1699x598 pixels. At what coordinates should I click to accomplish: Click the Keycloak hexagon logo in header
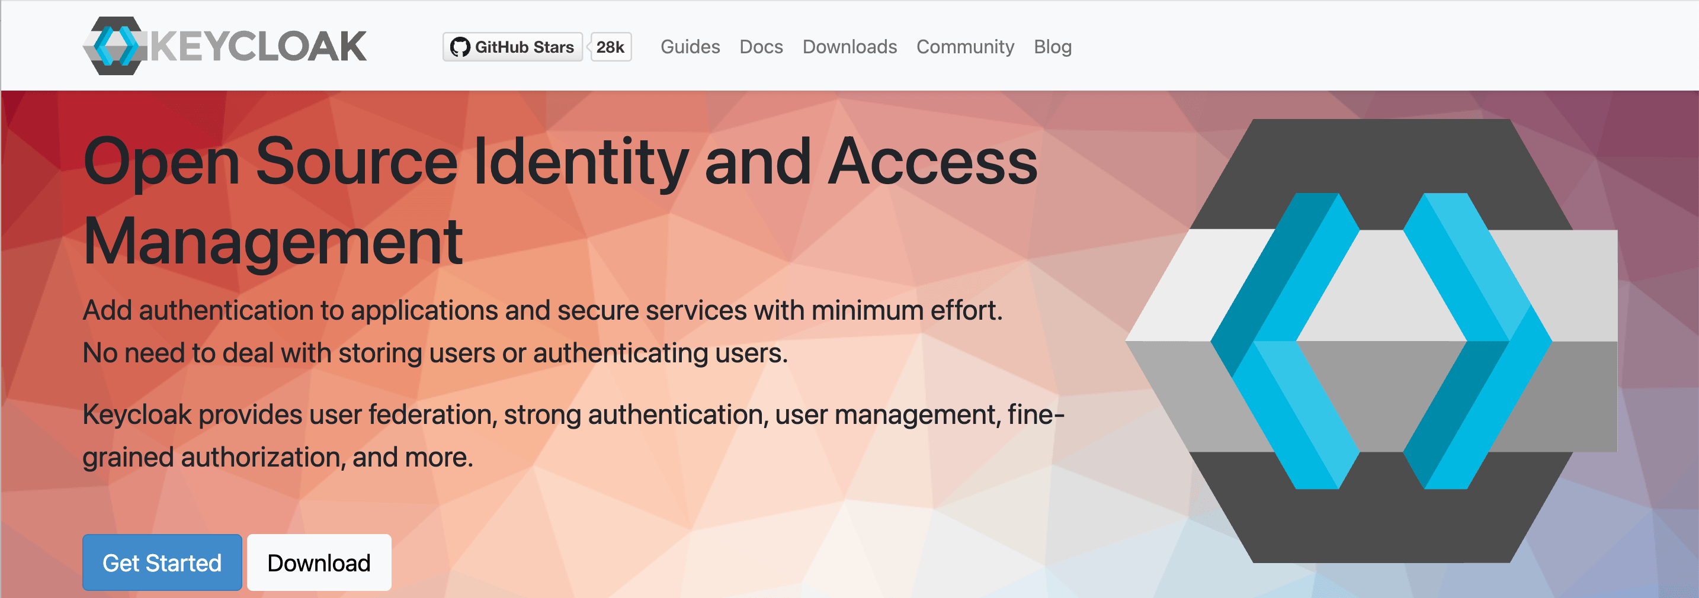pyautogui.click(x=113, y=46)
